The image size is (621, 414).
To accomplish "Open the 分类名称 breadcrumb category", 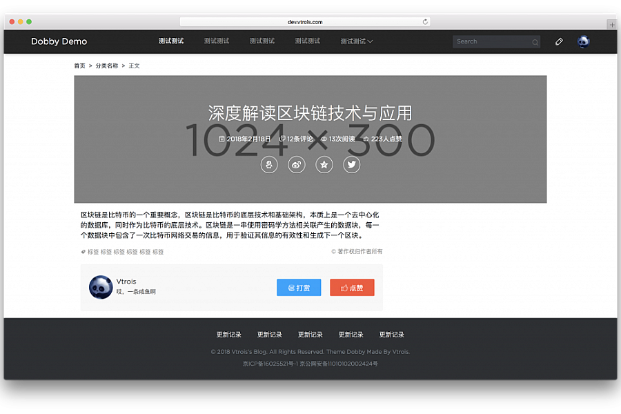I will click(x=106, y=66).
